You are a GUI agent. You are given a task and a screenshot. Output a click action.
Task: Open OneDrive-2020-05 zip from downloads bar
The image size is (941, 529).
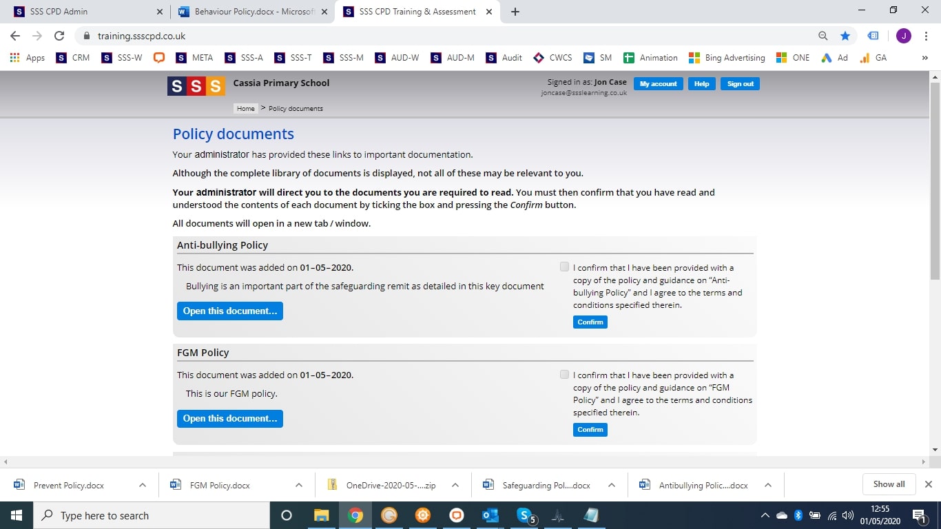coord(391,485)
